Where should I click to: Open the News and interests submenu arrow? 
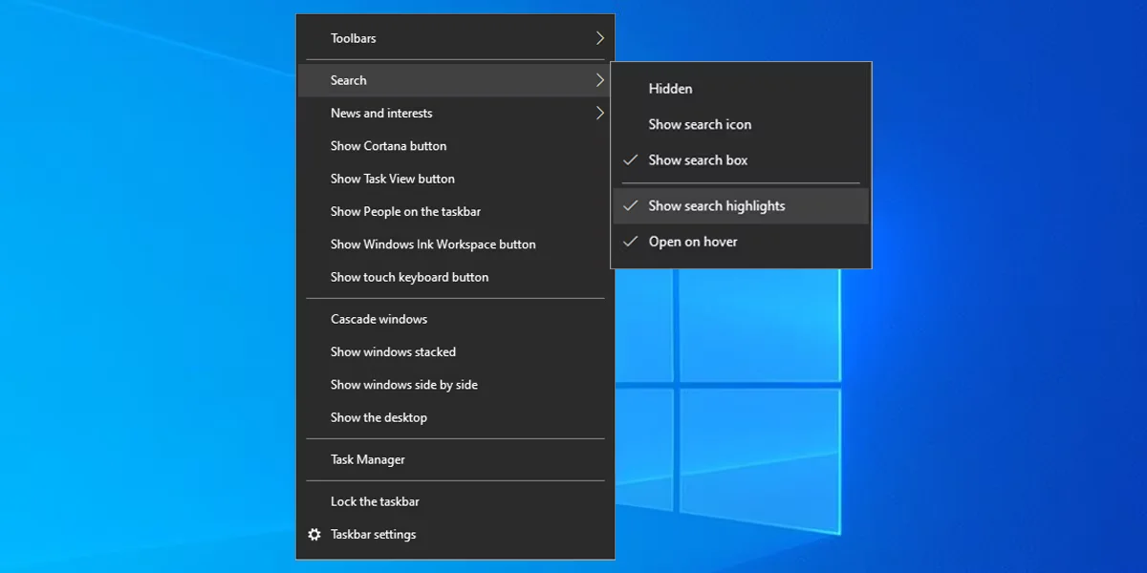point(599,113)
